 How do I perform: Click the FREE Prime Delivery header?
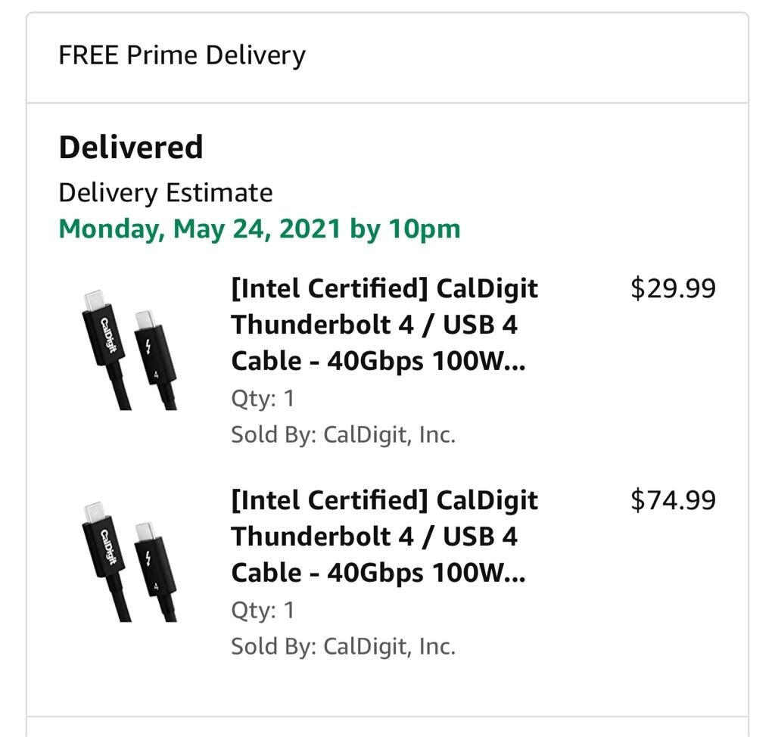coord(182,55)
